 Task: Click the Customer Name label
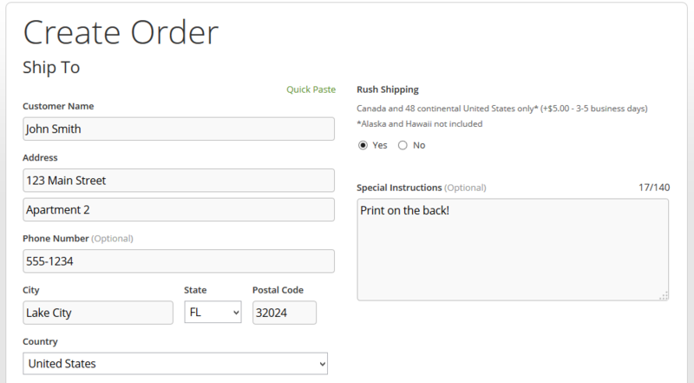click(x=58, y=106)
